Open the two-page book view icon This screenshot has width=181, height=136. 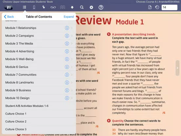point(63,8)
